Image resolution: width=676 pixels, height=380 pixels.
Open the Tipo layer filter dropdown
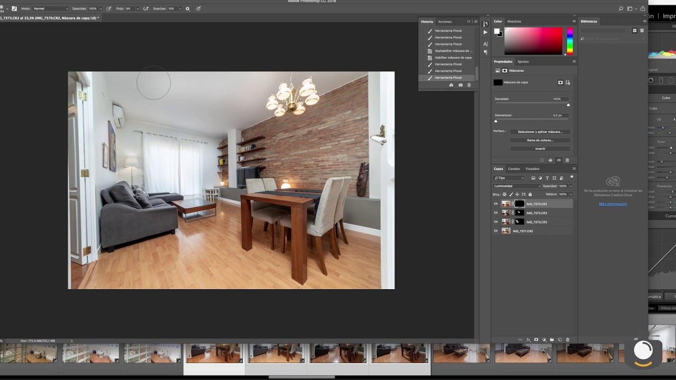[x=509, y=178]
